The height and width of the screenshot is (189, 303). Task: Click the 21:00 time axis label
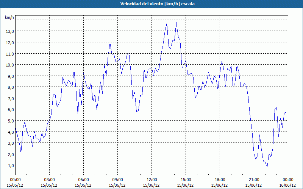coord(254,180)
